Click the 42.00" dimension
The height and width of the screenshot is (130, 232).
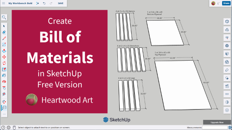(x=173, y=58)
